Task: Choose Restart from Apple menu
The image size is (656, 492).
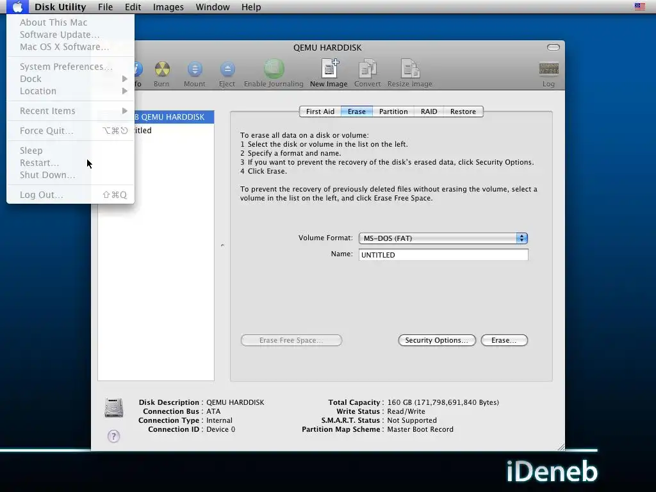Action: (70, 162)
